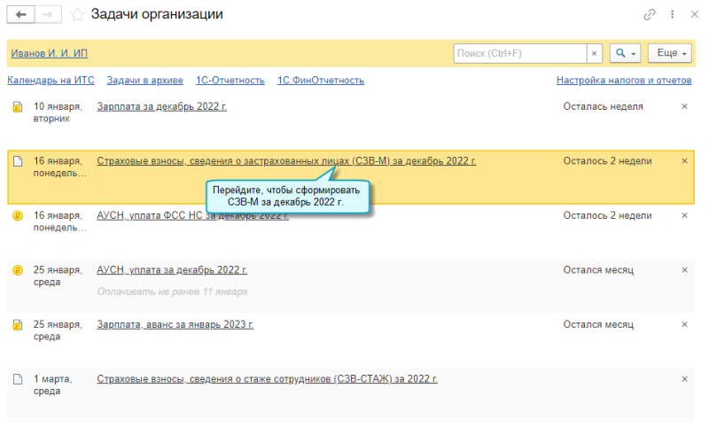Viewport: 709px width, 427px height.
Task: Click coin icon of АУСН уплата за декабрь
Action: click(x=17, y=270)
